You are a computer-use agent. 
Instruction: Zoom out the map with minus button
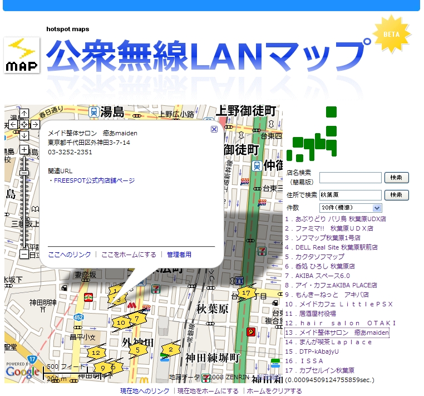[24, 255]
